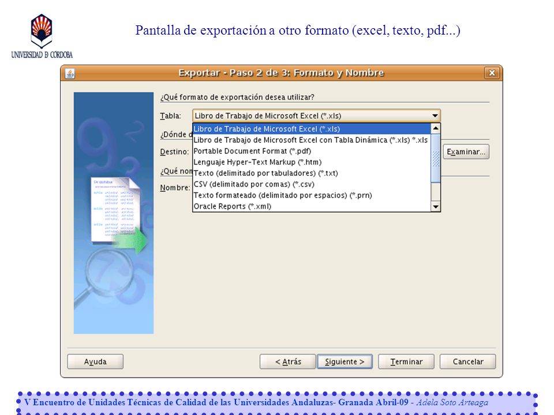Click the list scrollbar up arrow

click(436, 128)
